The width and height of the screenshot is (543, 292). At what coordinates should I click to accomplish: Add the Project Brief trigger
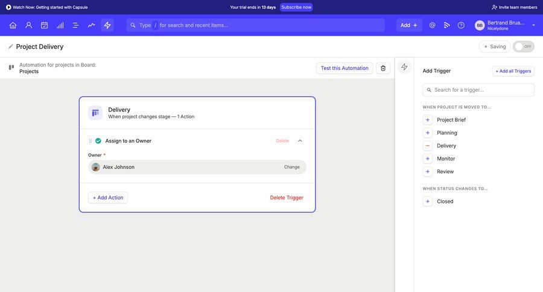(428, 119)
